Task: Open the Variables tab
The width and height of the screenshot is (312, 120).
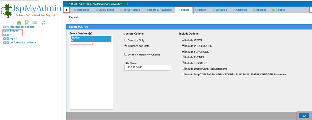Action: [x=219, y=10]
